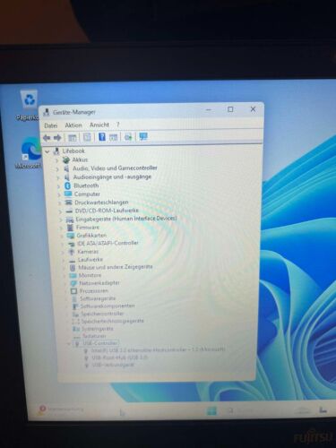Screen dimensions: 336x448
Task: Open the Ansicht menu
Action: coord(99,125)
